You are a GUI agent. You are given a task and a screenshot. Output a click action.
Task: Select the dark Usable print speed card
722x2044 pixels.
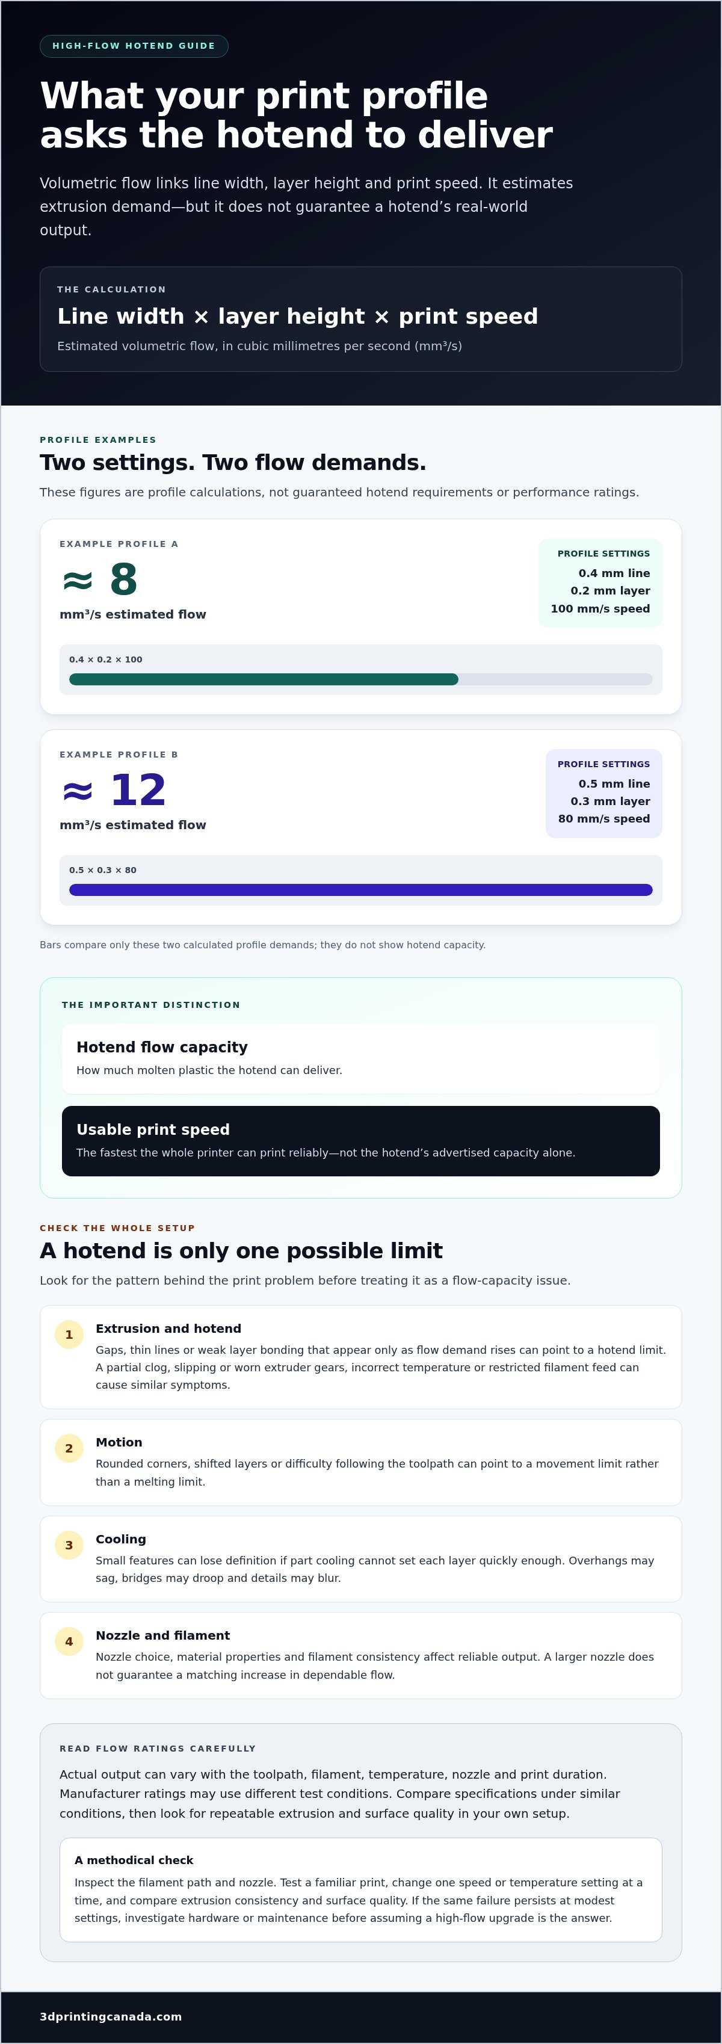(x=361, y=1141)
